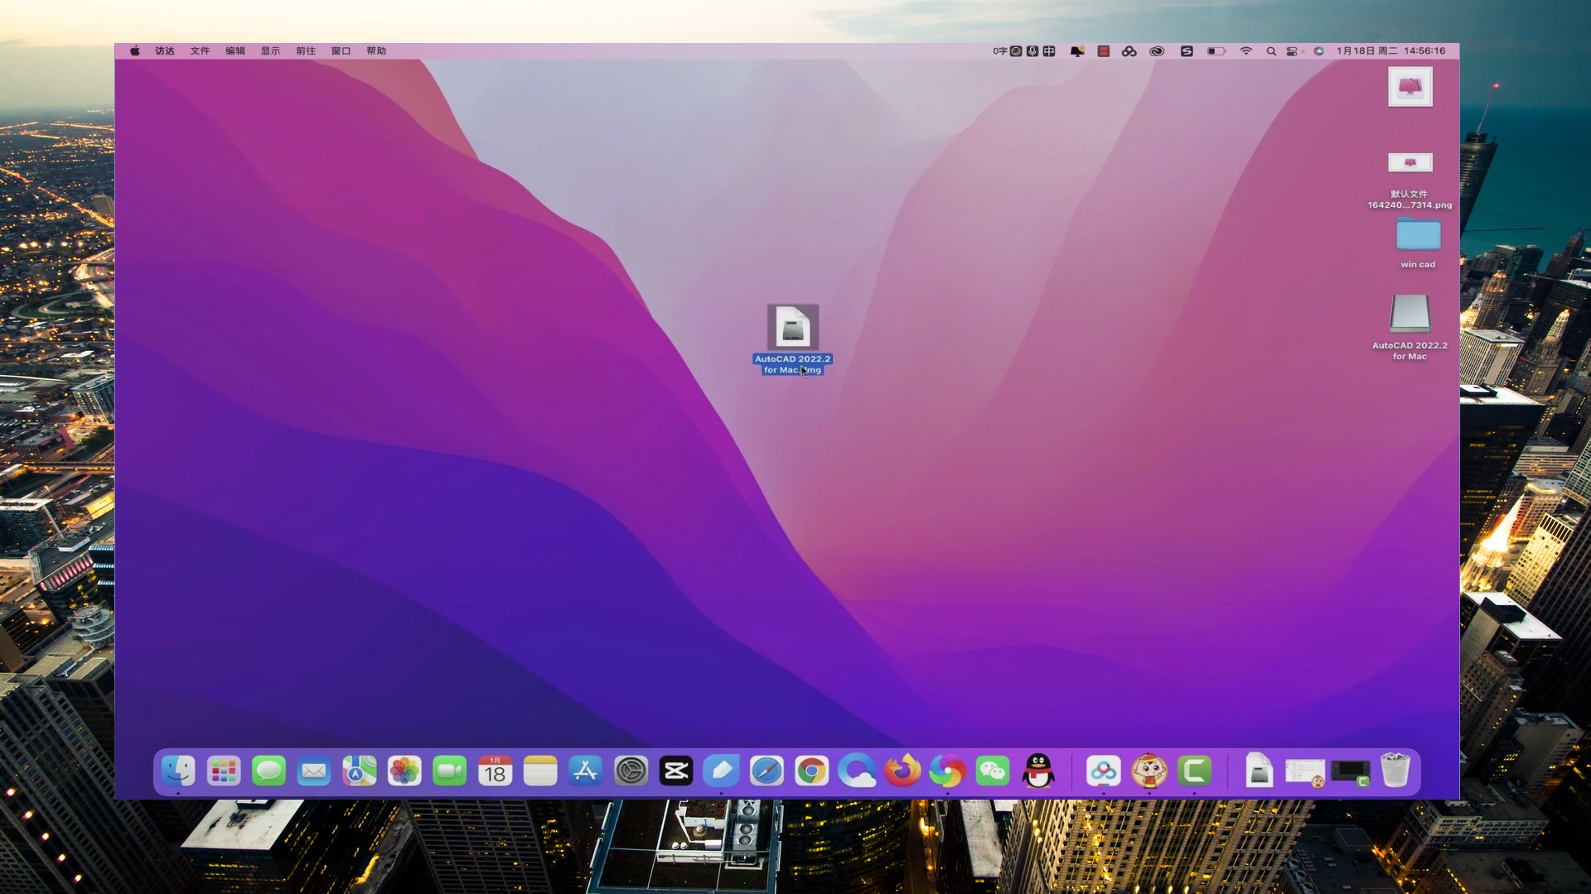Launch the App Store from Dock
The height and width of the screenshot is (894, 1591).
point(586,771)
